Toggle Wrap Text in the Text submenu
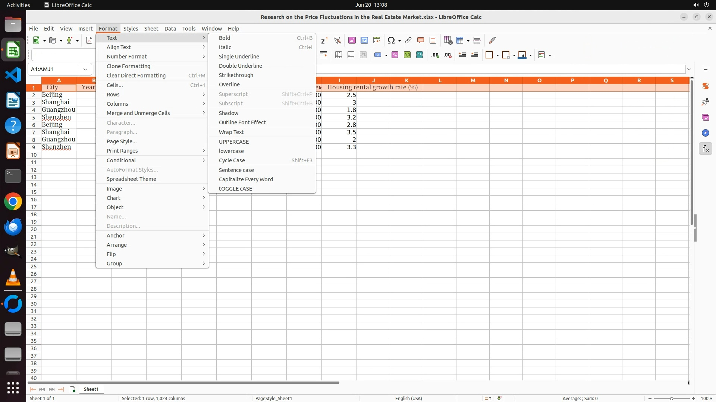 click(231, 132)
